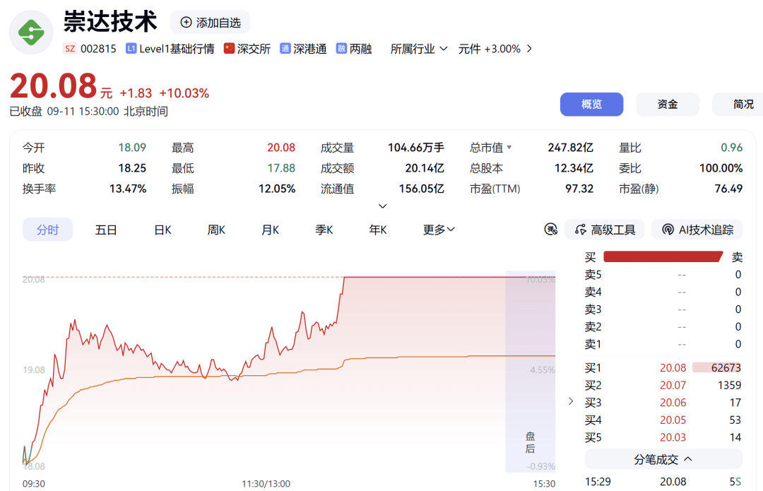Click the 成交量 value 104.66万手

pyautogui.click(x=415, y=148)
